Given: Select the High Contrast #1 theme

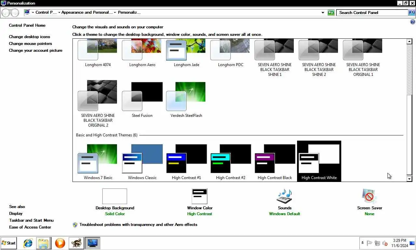Looking at the screenshot, I should pyautogui.click(x=186, y=162).
